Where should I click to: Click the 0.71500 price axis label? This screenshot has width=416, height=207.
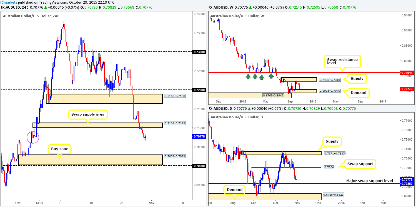[x=199, y=109]
